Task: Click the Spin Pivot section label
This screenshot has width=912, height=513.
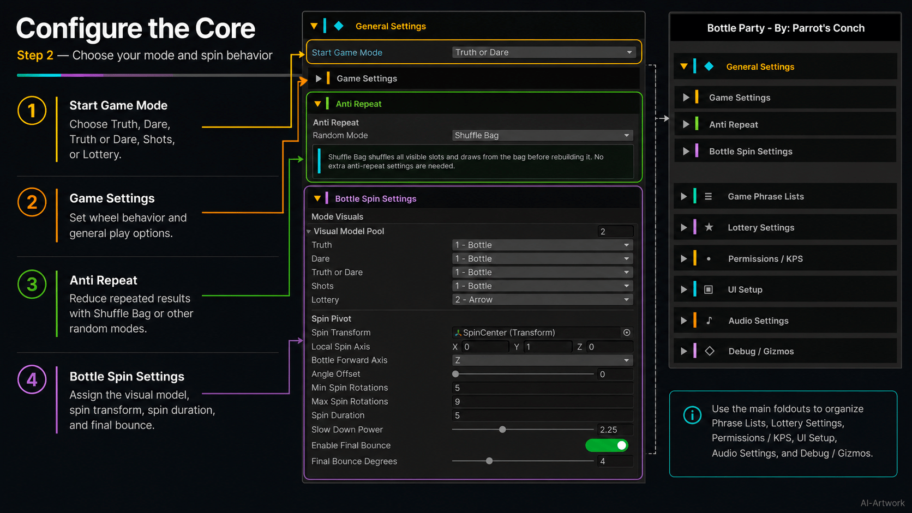Action: tap(331, 318)
